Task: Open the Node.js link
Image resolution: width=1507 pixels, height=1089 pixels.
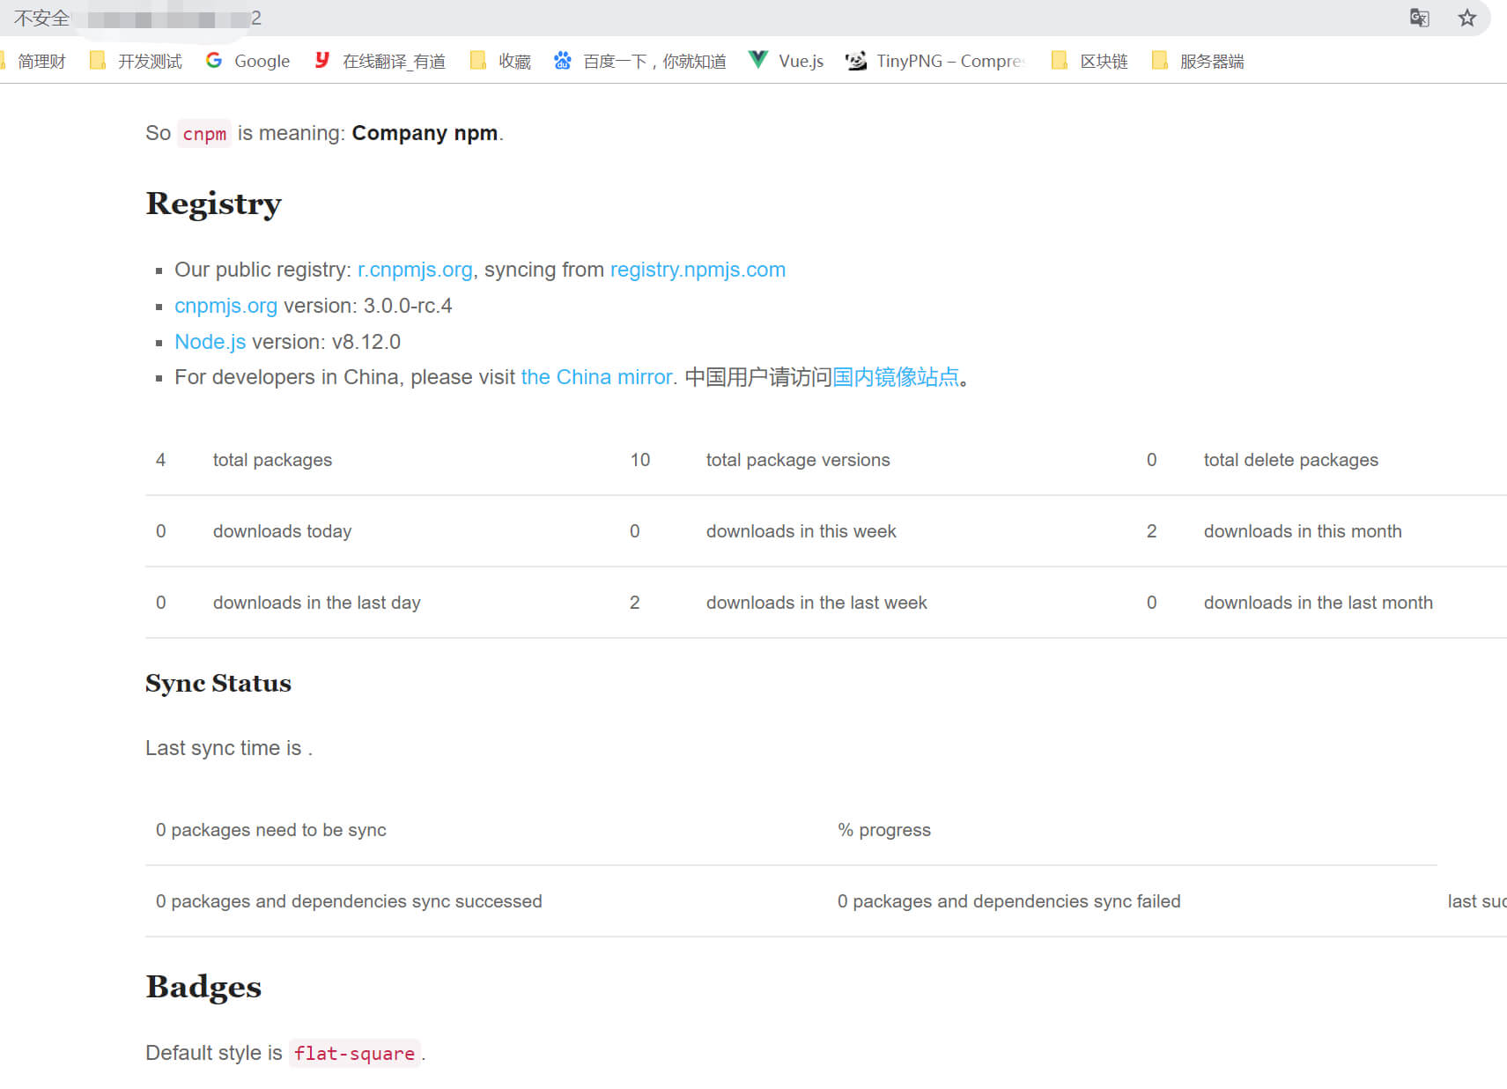Action: (x=211, y=342)
